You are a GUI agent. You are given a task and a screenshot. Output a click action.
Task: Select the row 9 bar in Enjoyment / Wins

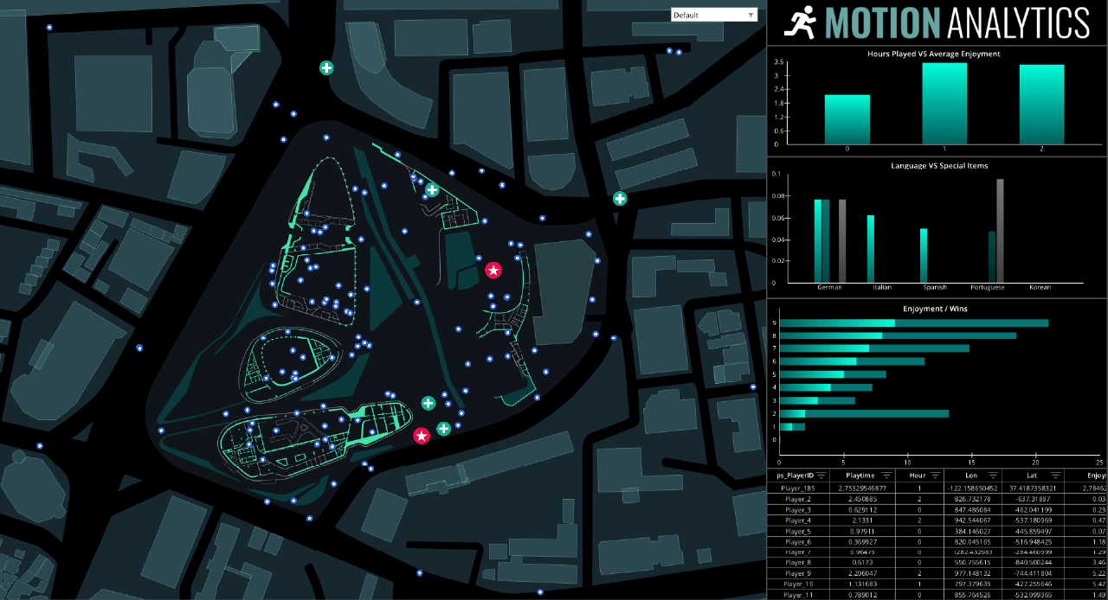(914, 323)
